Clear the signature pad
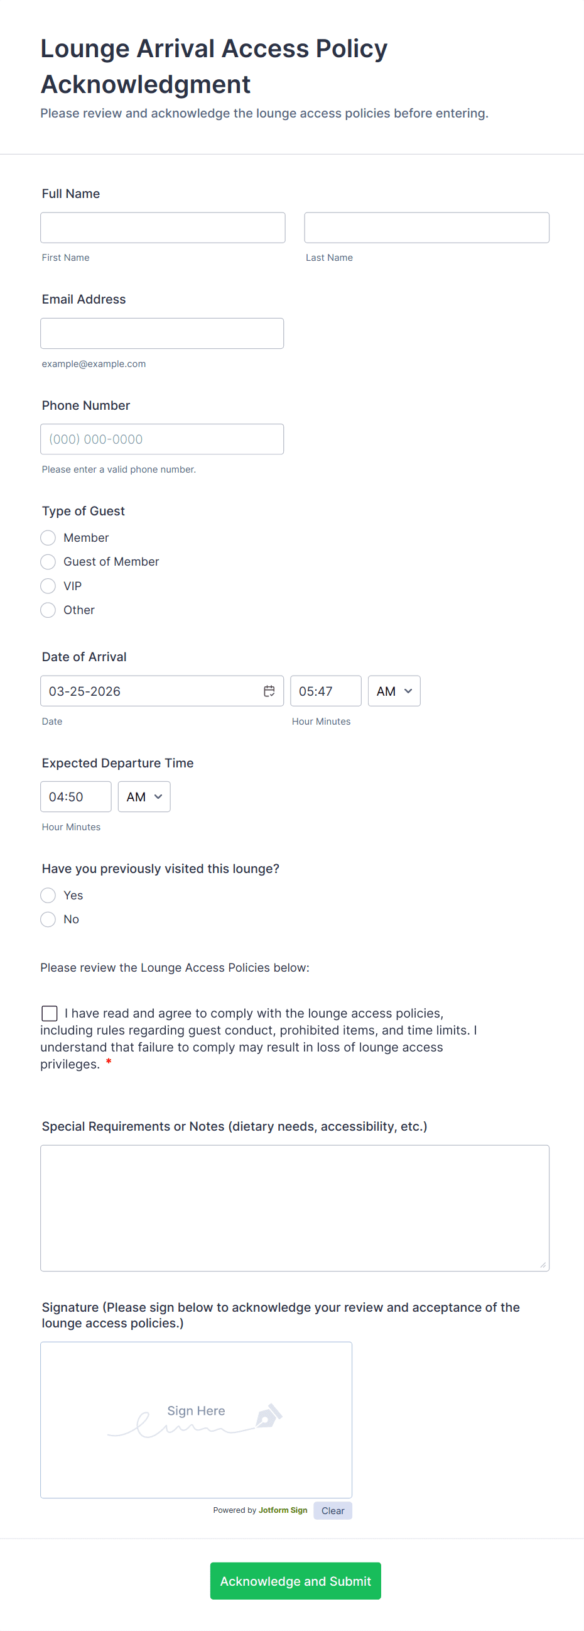 [x=332, y=1510]
